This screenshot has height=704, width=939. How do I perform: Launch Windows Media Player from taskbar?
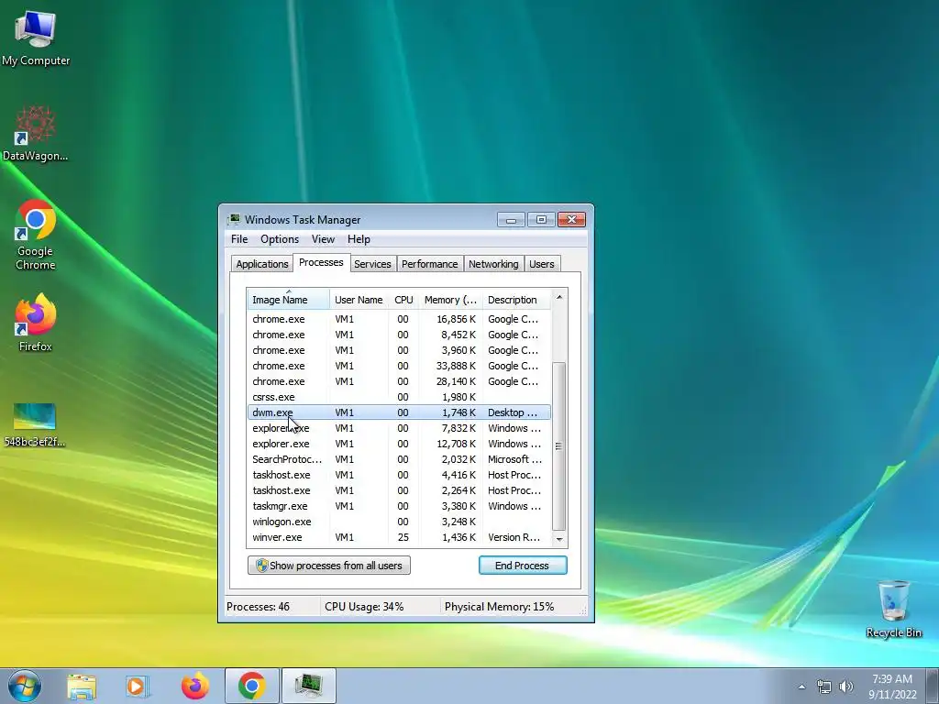pos(137,686)
